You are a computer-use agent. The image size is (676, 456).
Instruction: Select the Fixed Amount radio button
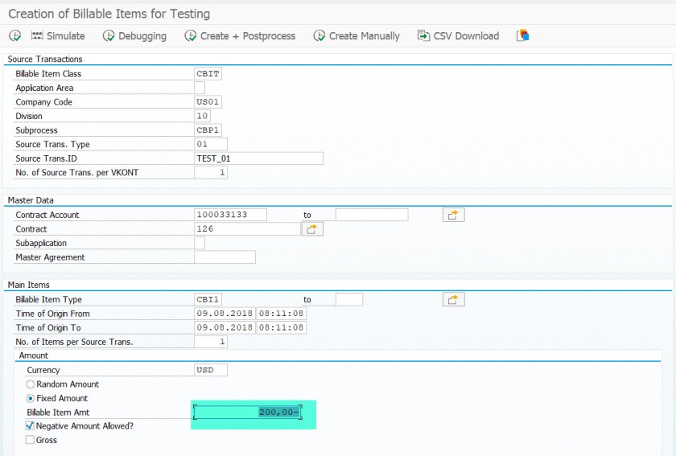click(x=31, y=398)
